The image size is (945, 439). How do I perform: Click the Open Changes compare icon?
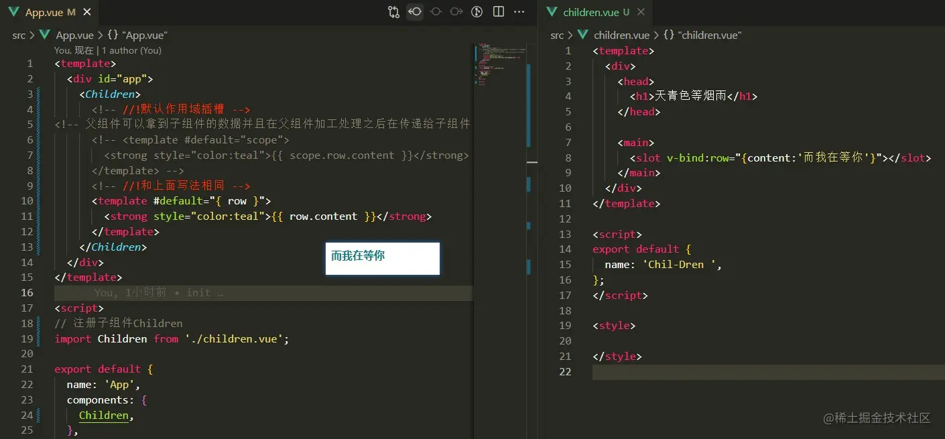click(x=394, y=12)
